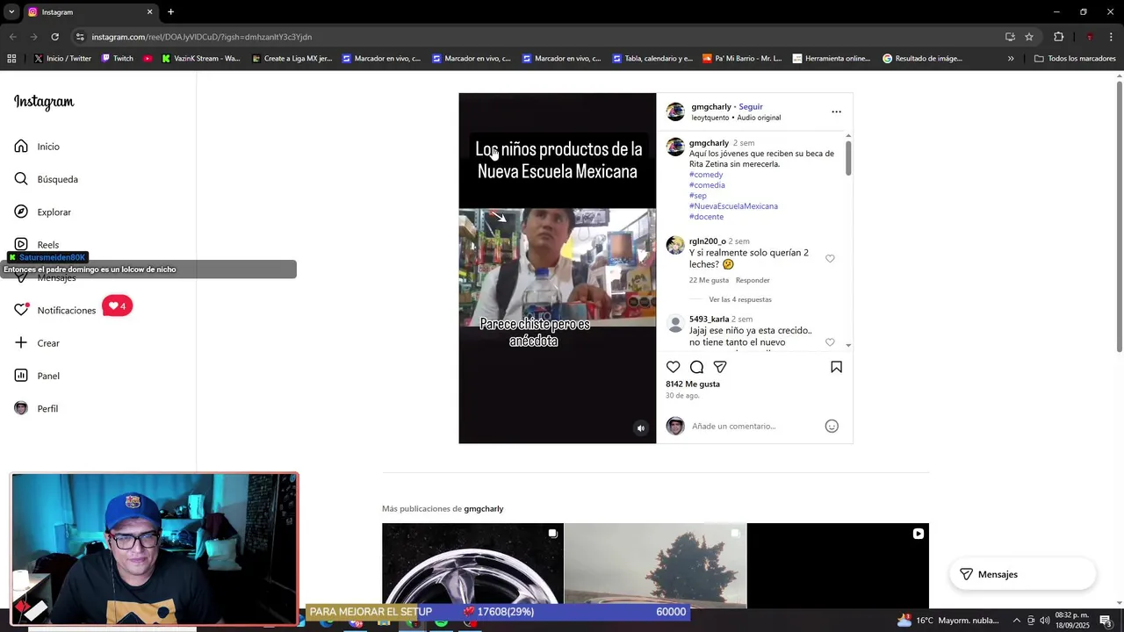Click comments panel scrollbar
Viewport: 1124px width, 632px height.
tap(848, 158)
